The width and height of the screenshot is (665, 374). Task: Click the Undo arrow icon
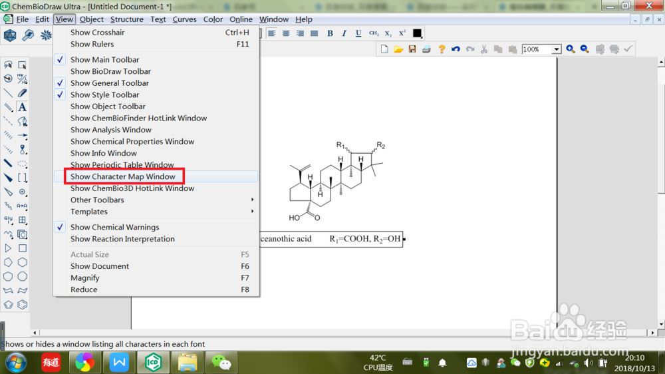click(456, 49)
